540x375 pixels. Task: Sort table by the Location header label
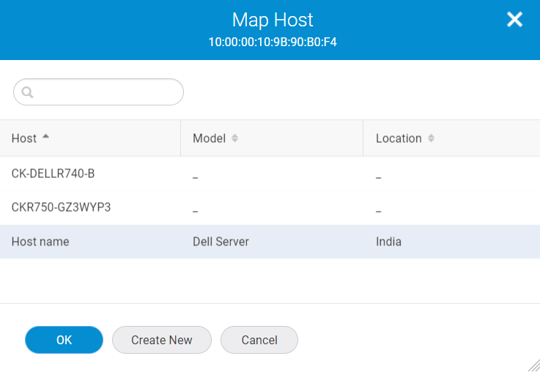coord(399,138)
